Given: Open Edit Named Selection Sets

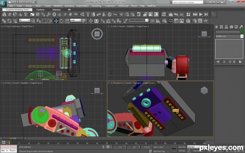Looking at the screenshot, I should coord(125,21).
